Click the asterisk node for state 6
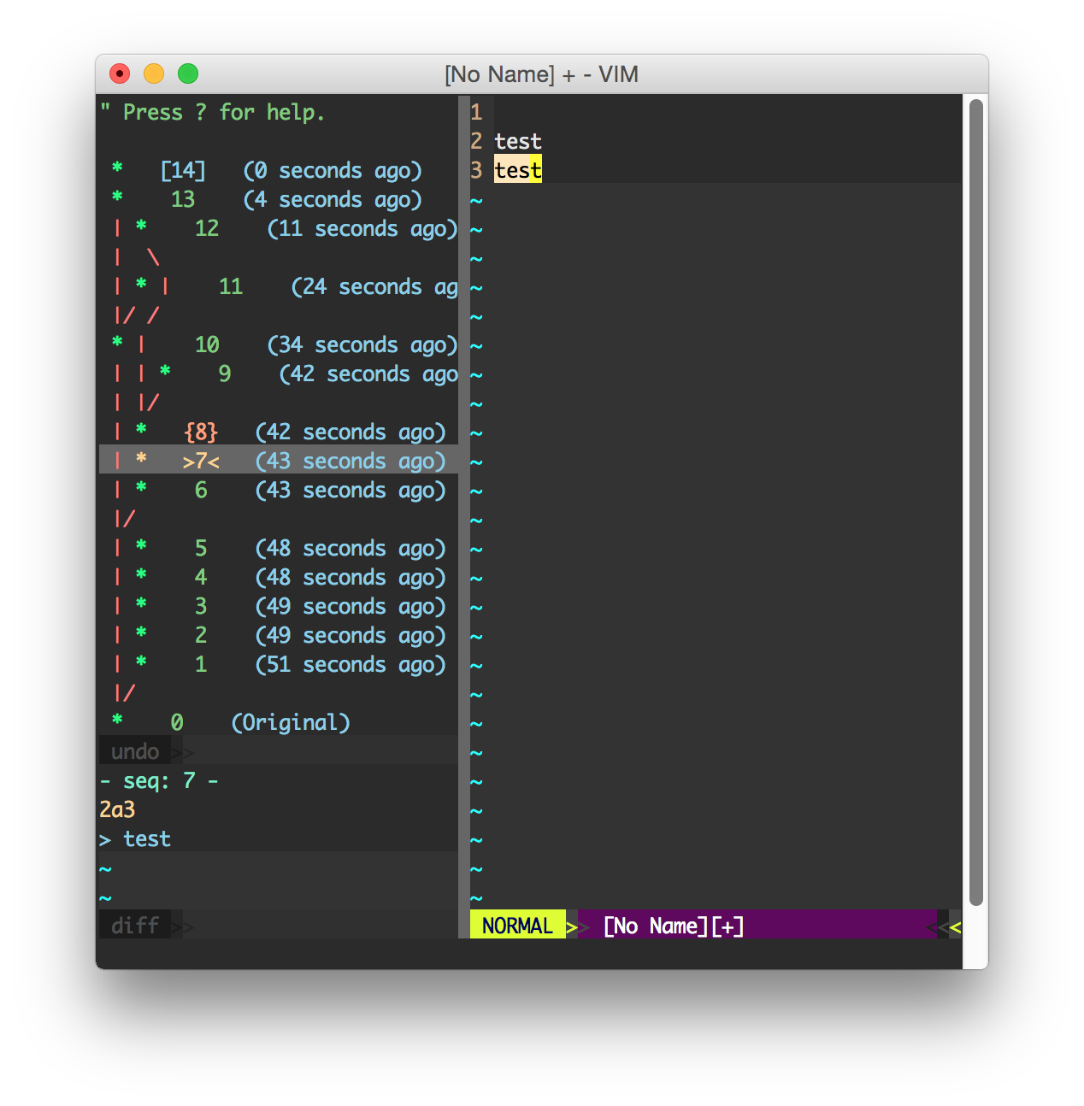Screen dimensions: 1084x1106 (x=142, y=490)
